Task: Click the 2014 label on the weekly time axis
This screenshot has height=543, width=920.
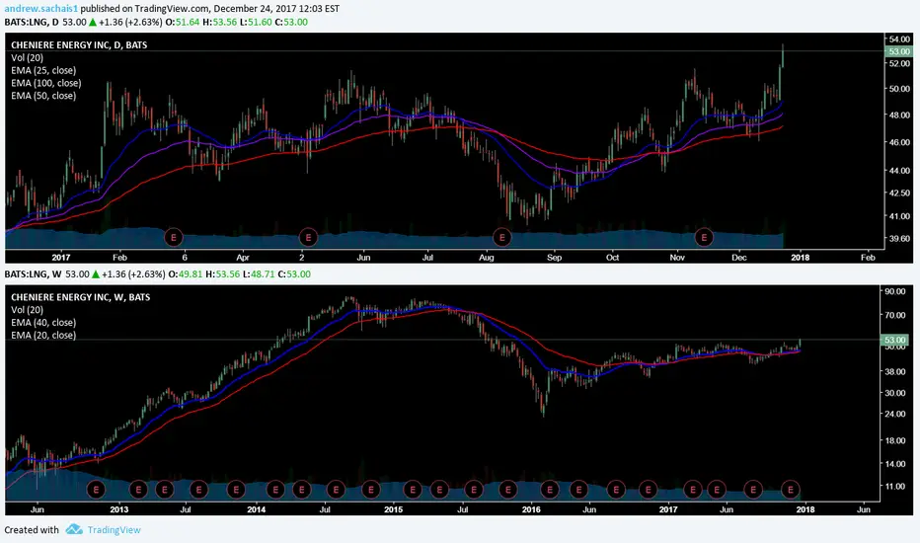Action: point(256,509)
